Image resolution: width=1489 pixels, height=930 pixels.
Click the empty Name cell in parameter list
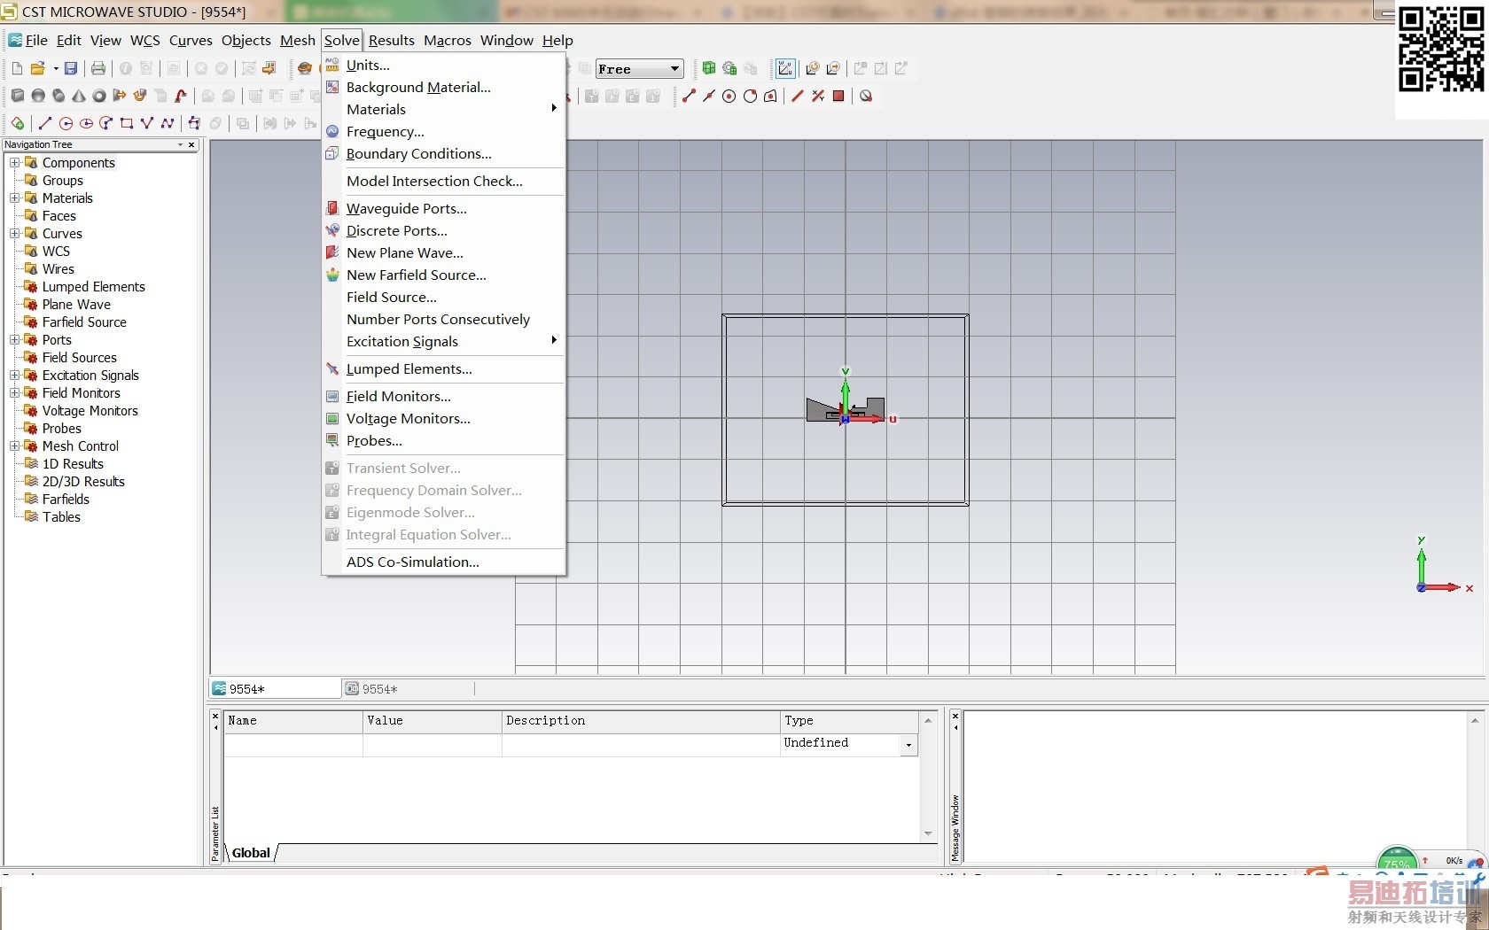[x=292, y=745]
